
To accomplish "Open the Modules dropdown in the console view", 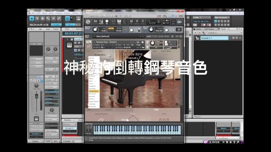I will pos(69,120).
